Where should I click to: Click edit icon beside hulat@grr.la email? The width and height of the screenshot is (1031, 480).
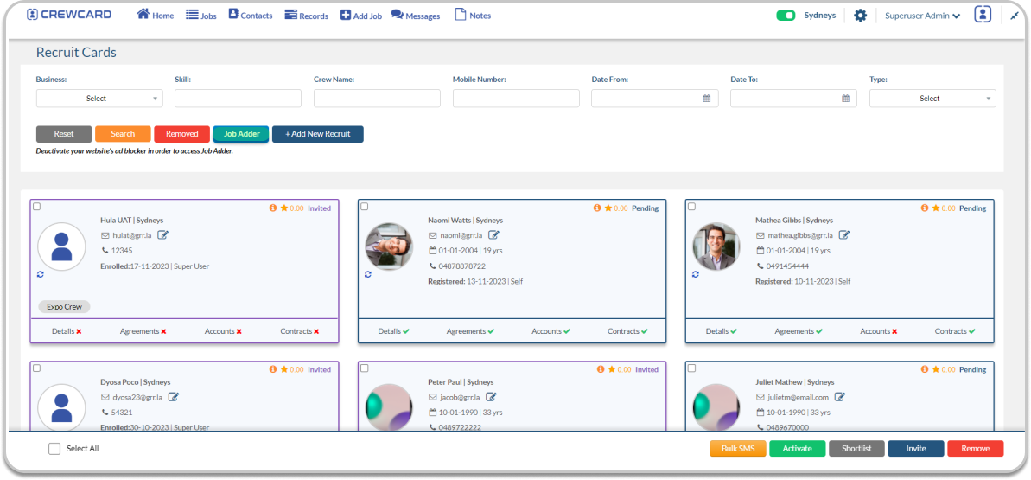(x=162, y=235)
